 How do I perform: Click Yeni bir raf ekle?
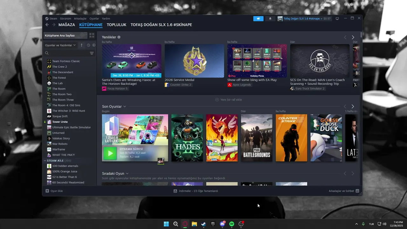coord(229,100)
